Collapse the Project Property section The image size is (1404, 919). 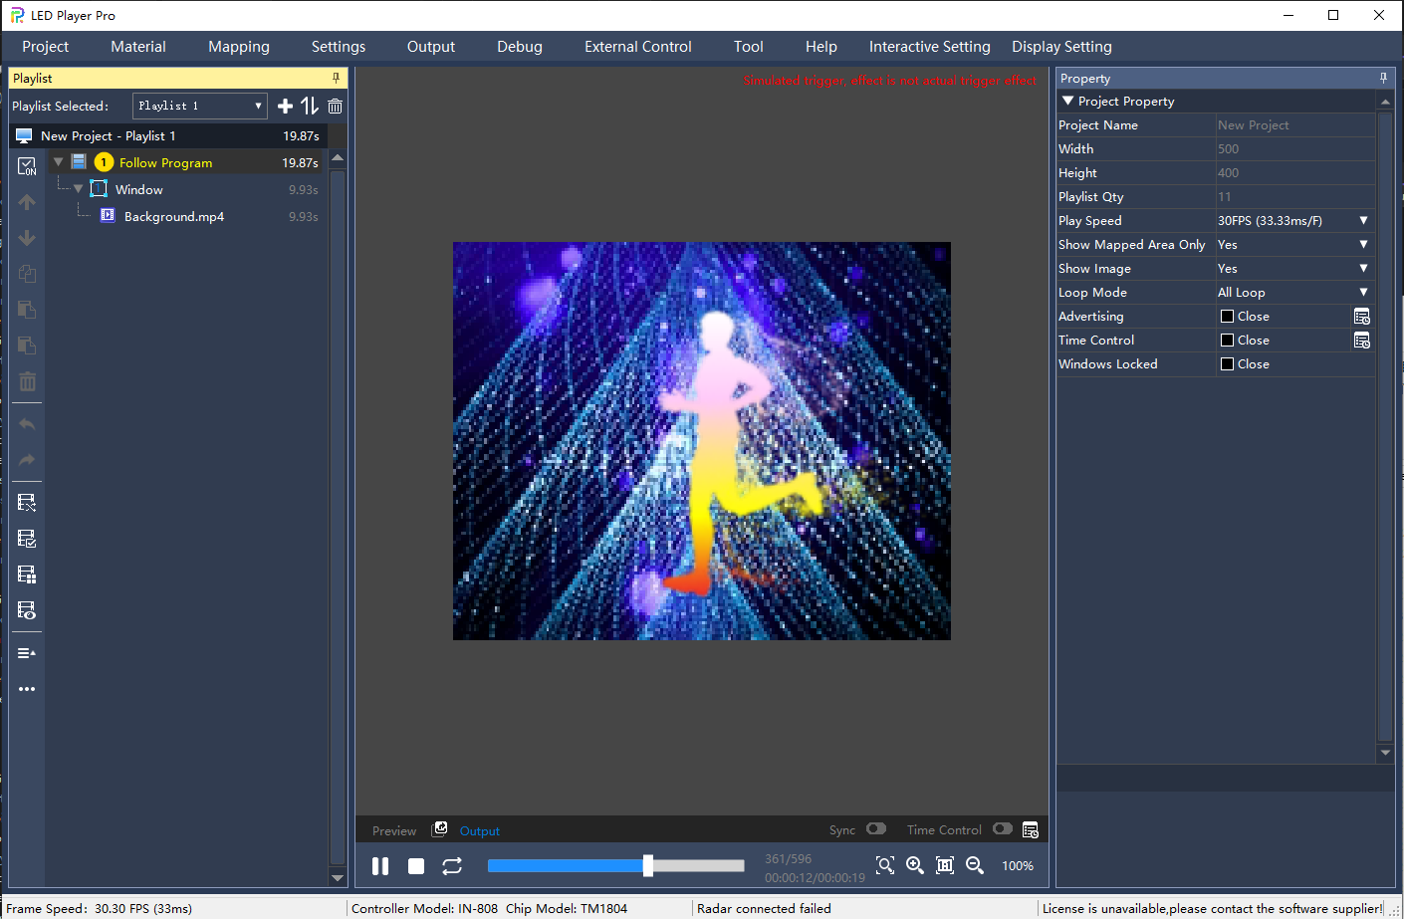pos(1068,102)
